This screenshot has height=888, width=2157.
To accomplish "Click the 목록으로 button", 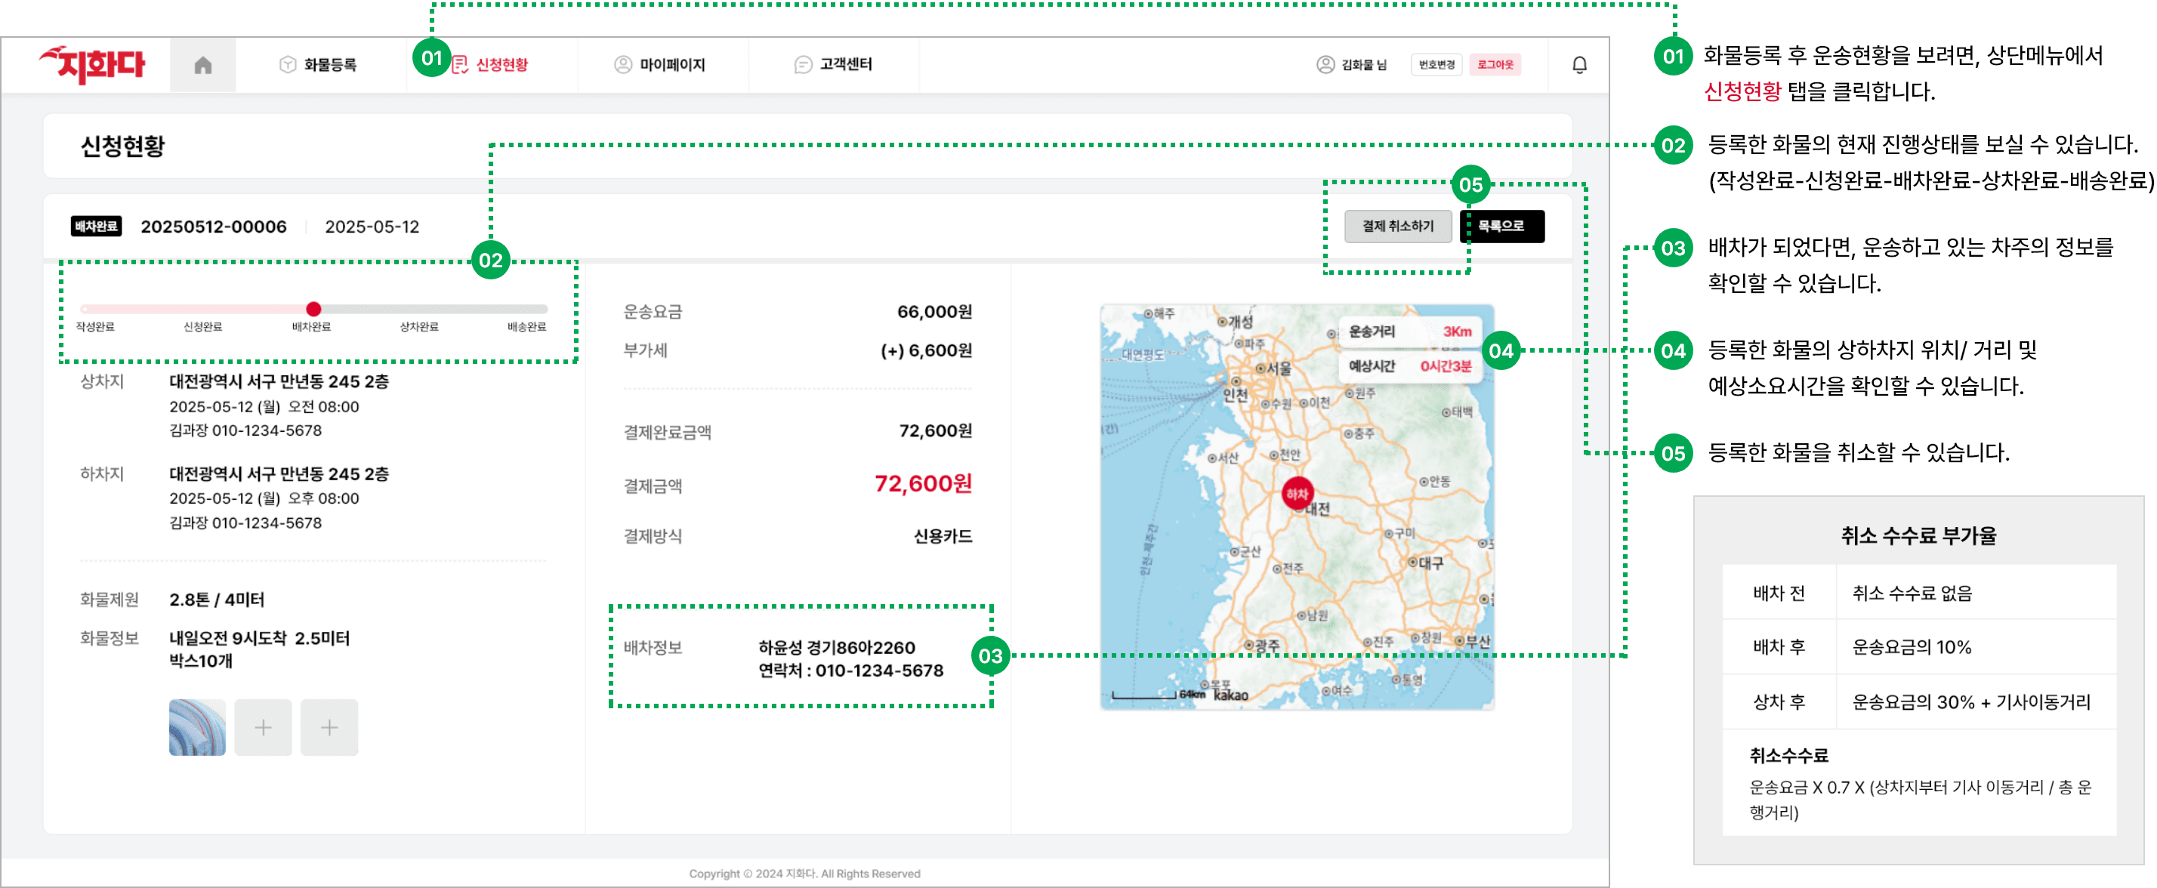I will click(x=1502, y=226).
